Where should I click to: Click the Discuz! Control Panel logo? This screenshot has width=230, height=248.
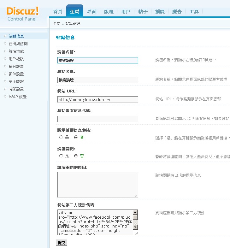click(23, 14)
